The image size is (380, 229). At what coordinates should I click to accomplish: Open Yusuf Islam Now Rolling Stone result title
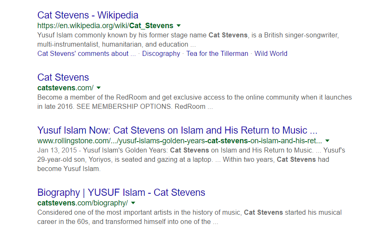pyautogui.click(x=177, y=130)
